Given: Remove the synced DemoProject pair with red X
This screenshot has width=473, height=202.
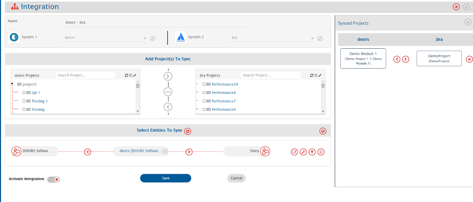Looking at the screenshot, I should (469, 59).
